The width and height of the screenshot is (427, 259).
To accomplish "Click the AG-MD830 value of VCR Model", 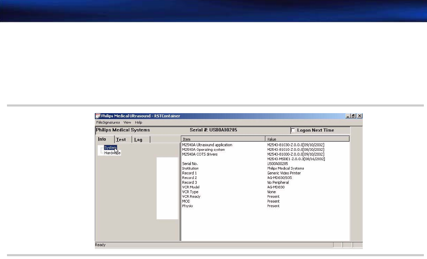I will pyautogui.click(x=276, y=187).
